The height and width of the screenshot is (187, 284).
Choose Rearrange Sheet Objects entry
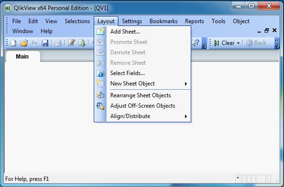click(142, 95)
